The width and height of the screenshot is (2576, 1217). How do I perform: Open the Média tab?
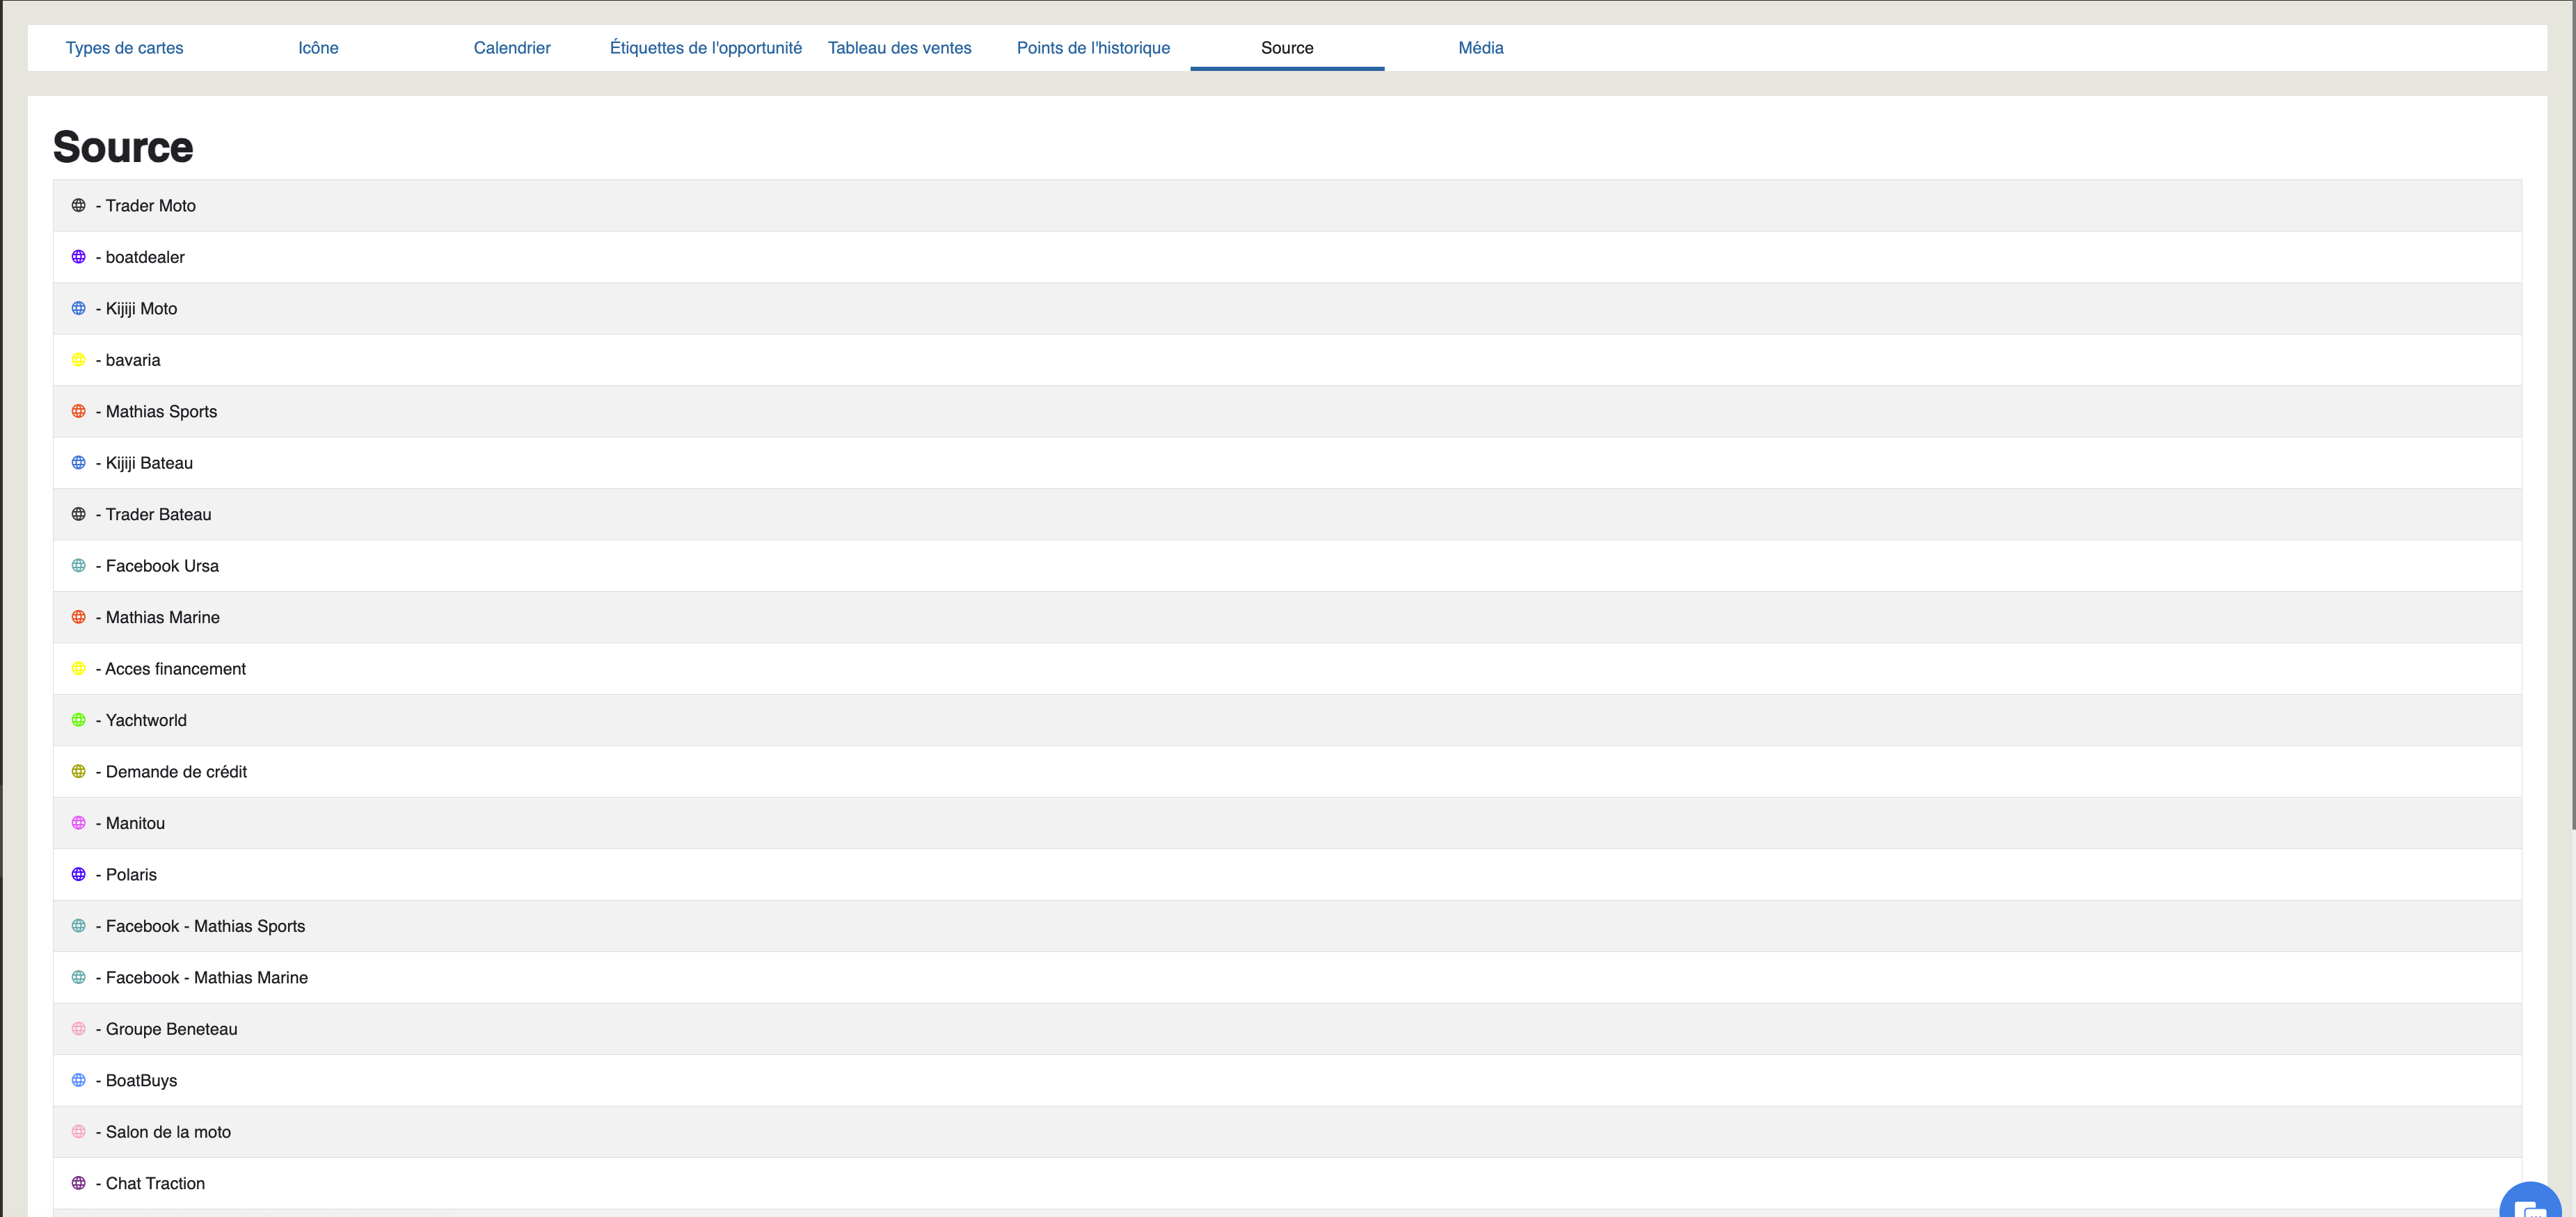[1480, 48]
